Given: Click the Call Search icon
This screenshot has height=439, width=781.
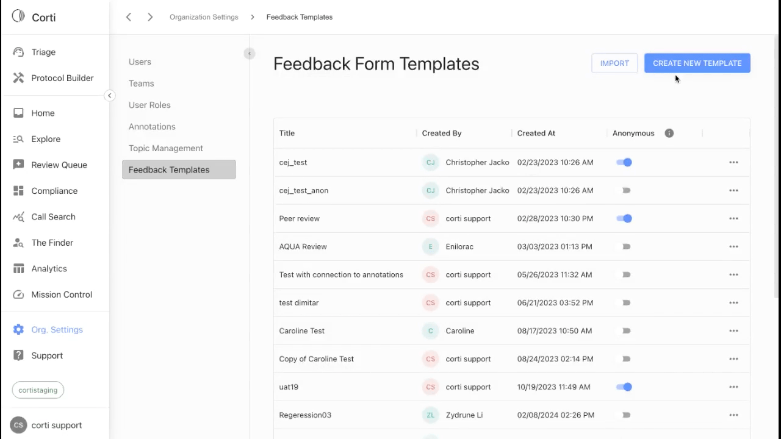Looking at the screenshot, I should point(18,217).
